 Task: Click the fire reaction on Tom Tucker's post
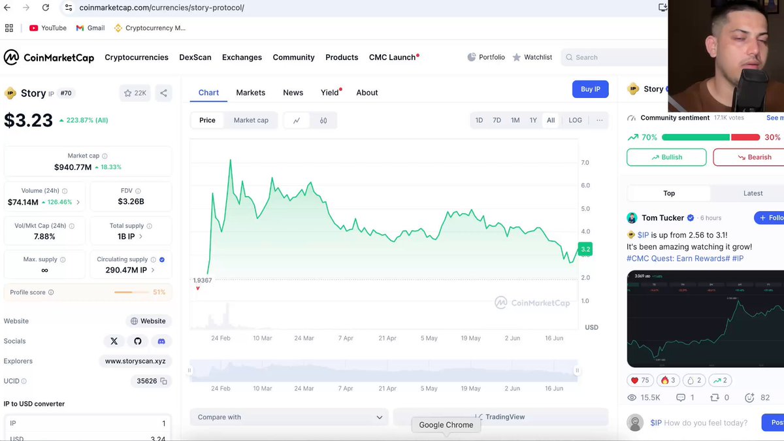(668, 380)
